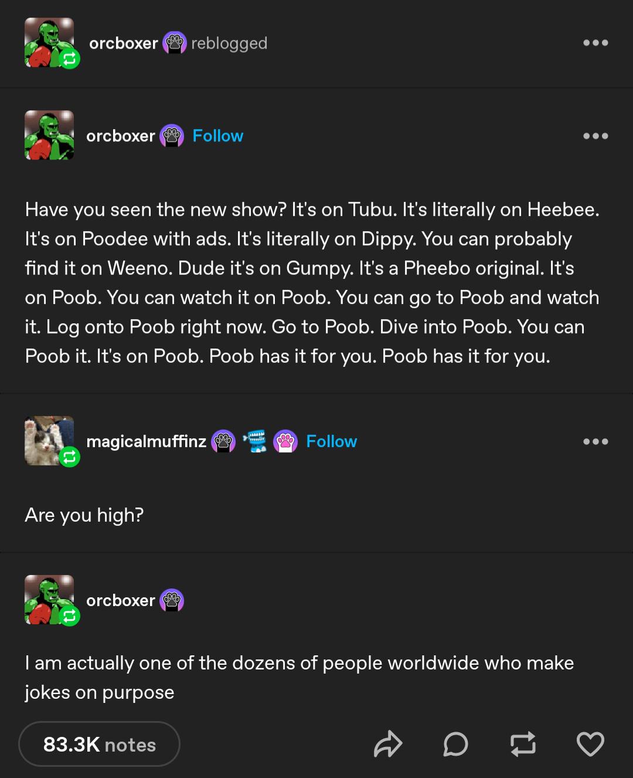
Task: Open replies with the speech bubble icon
Action: [x=455, y=744]
